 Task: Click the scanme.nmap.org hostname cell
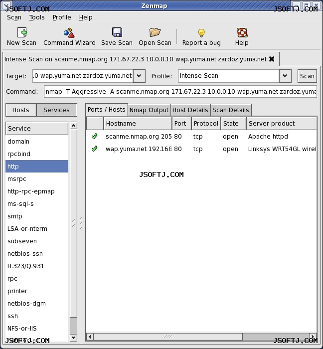click(x=139, y=137)
